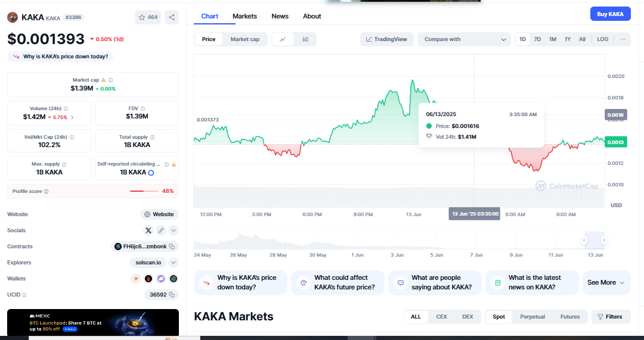Click the KAKA coin logo
644x340 pixels.
click(x=13, y=17)
